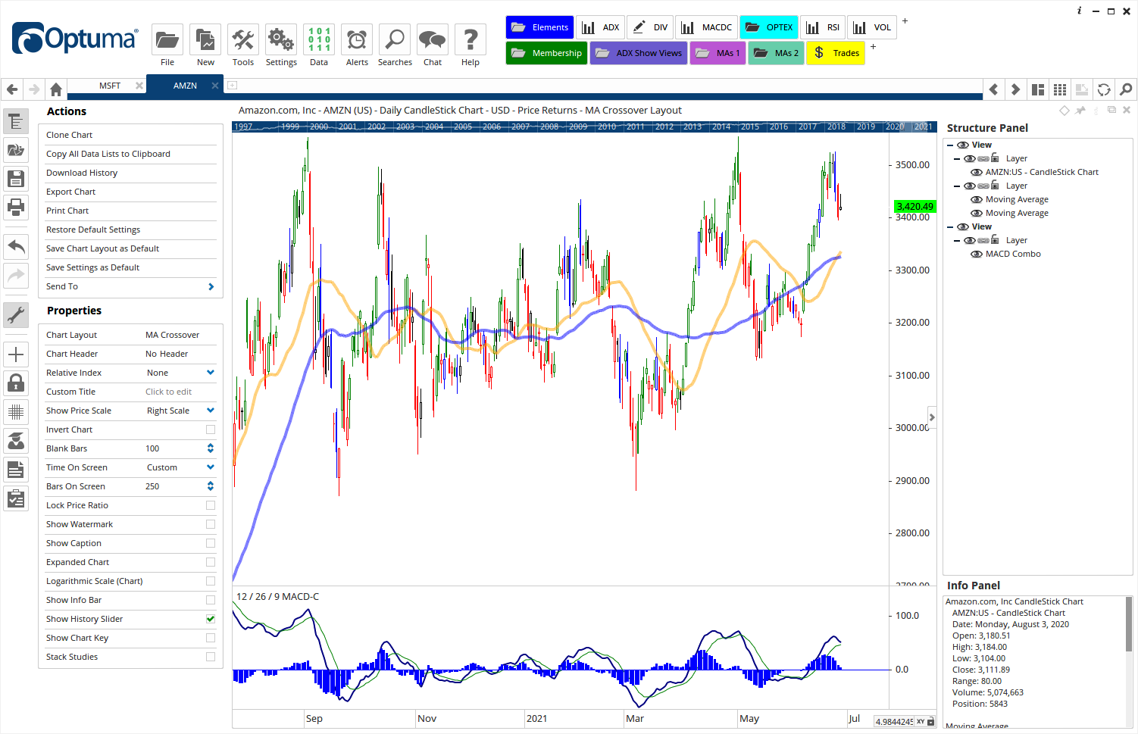
Task: Open Settings gears icon
Action: click(281, 39)
